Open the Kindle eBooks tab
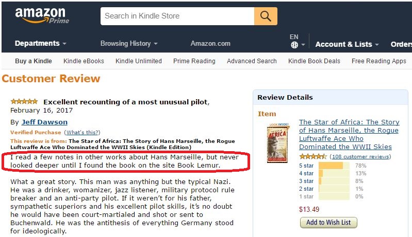Image resolution: width=412 pixels, height=237 pixels. pos(84,61)
